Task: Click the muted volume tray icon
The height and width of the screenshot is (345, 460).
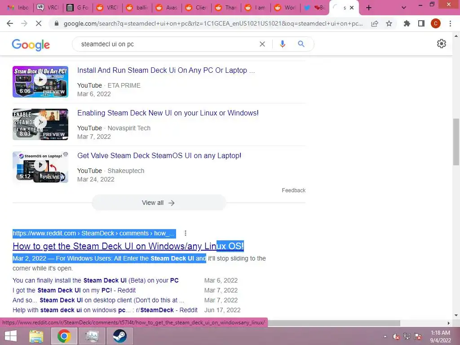Action: pos(396,336)
